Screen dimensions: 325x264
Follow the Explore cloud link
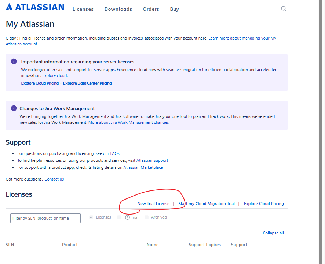pyautogui.click(x=55, y=75)
